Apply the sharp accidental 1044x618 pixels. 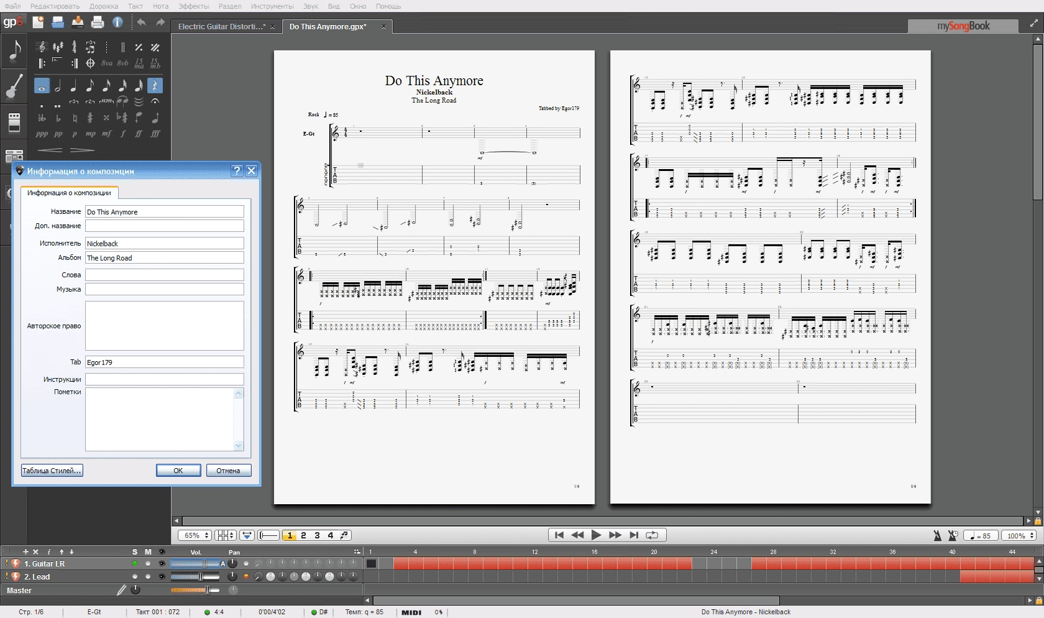point(90,118)
